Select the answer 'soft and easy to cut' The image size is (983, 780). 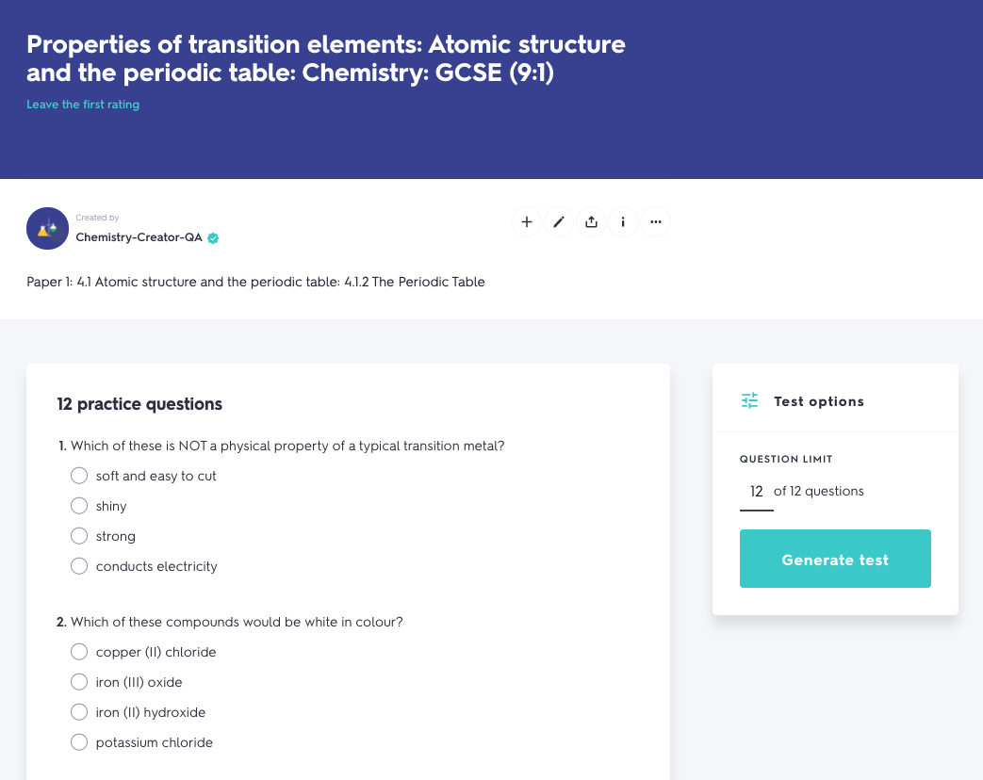coord(79,475)
